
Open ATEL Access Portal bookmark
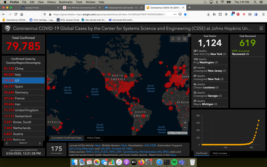68,20
